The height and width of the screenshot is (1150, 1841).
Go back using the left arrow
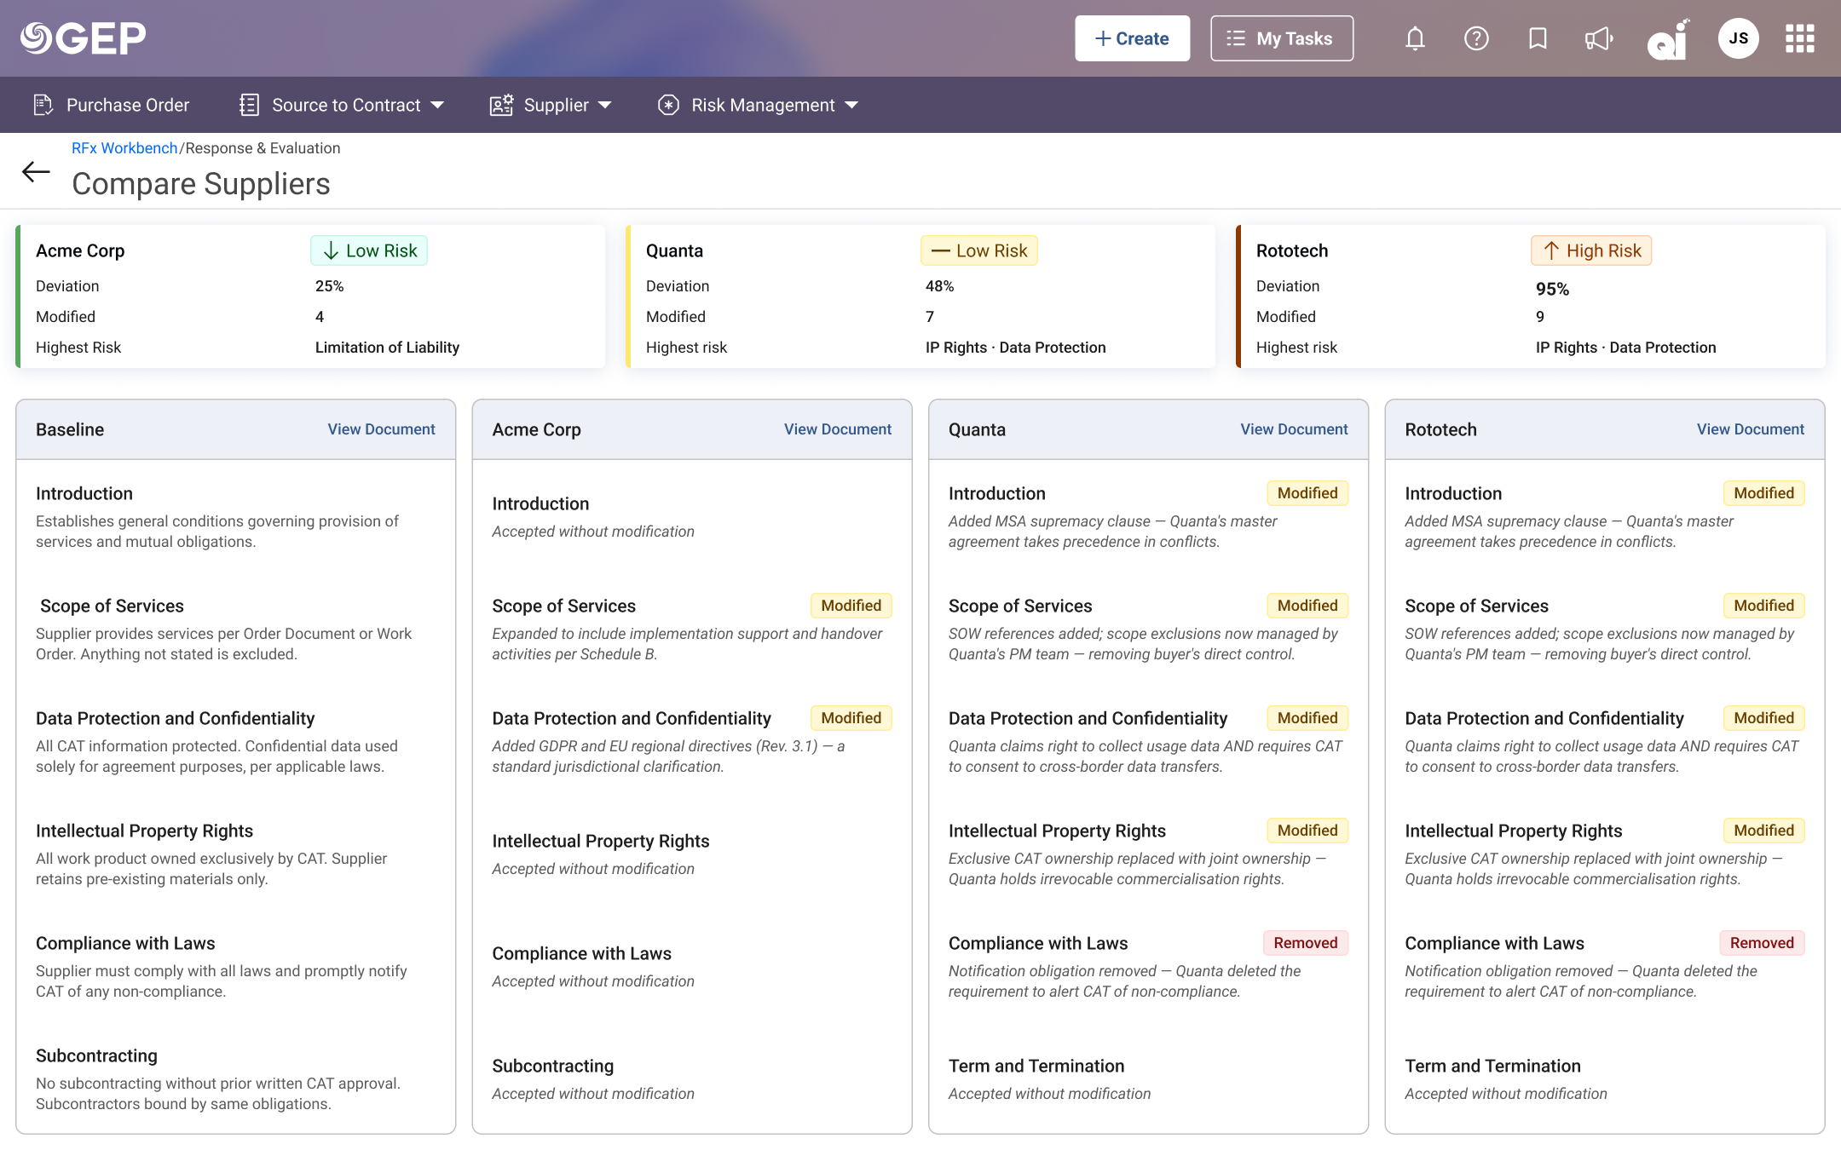coord(36,172)
